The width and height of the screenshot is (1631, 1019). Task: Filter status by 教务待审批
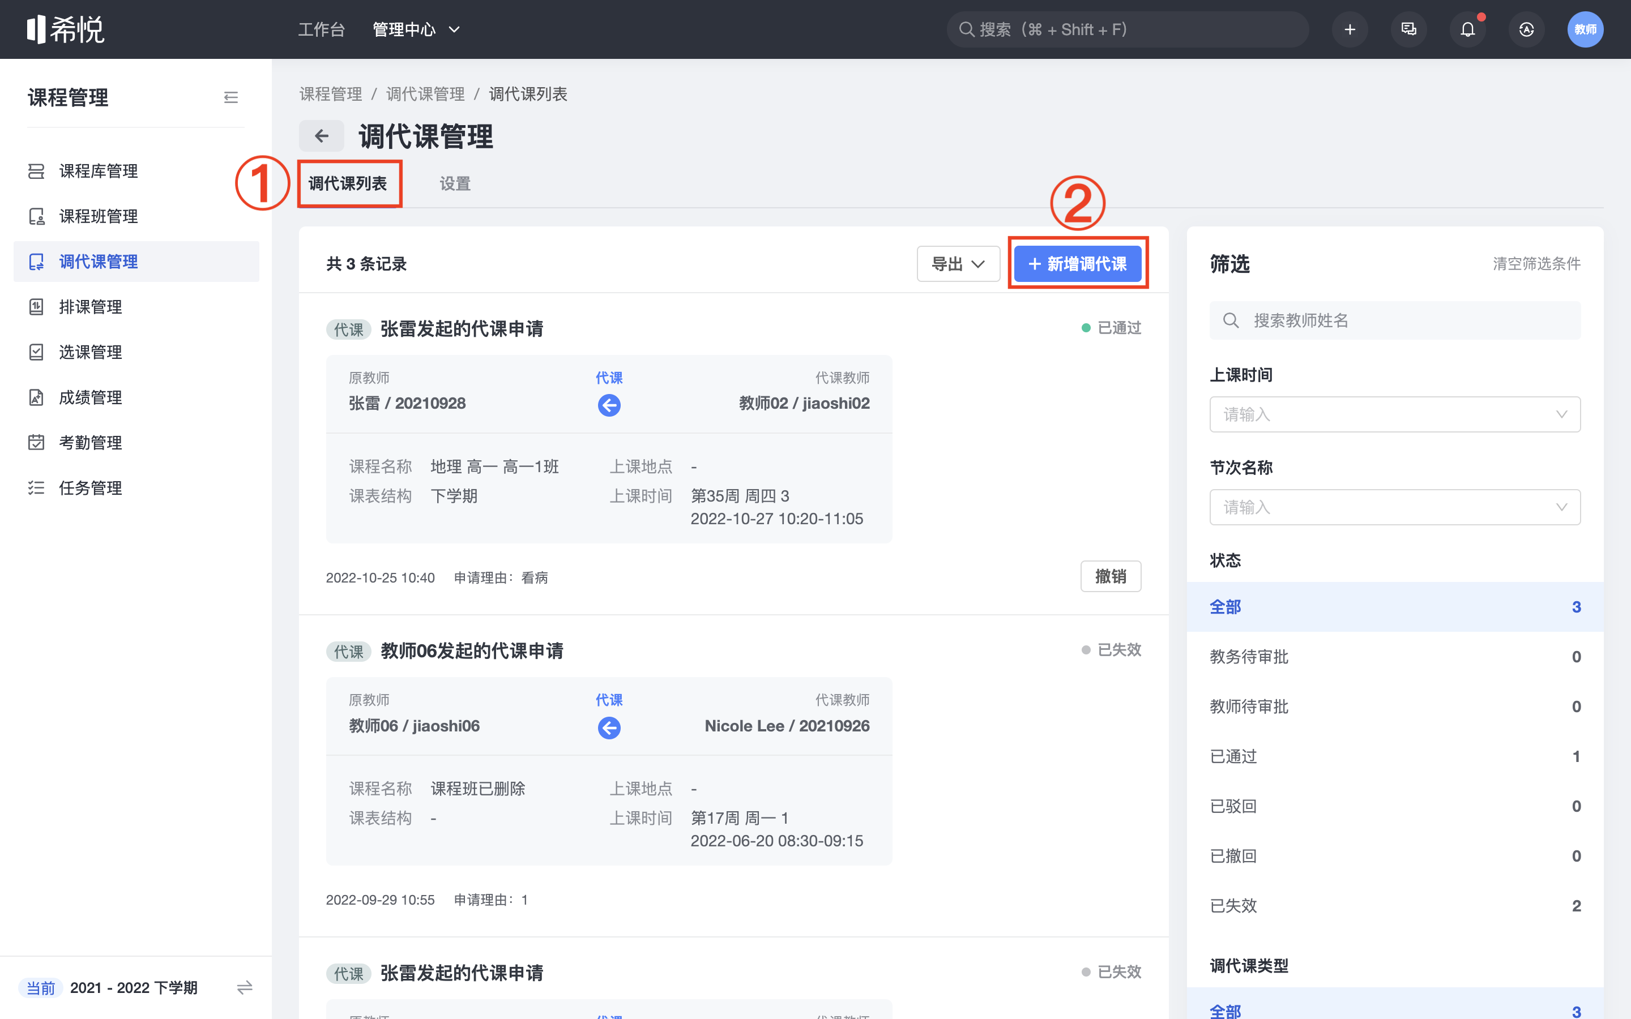pyautogui.click(x=1394, y=657)
